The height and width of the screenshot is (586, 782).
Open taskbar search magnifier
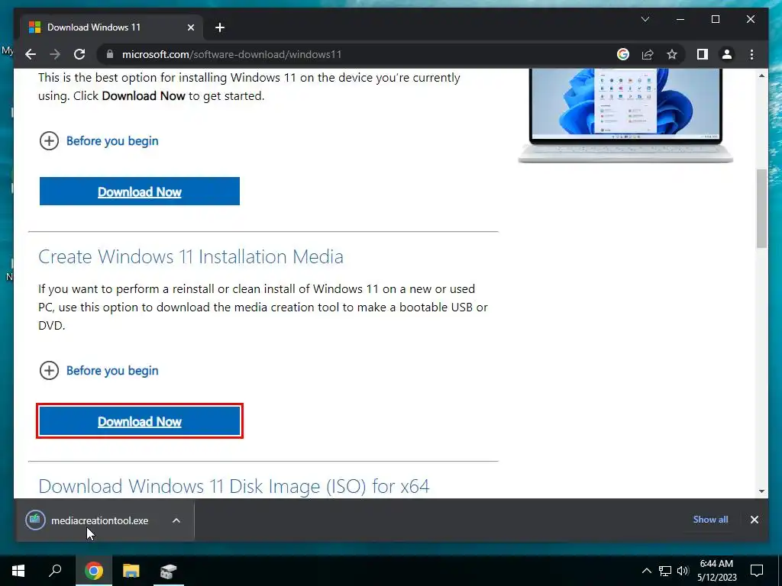pyautogui.click(x=55, y=571)
